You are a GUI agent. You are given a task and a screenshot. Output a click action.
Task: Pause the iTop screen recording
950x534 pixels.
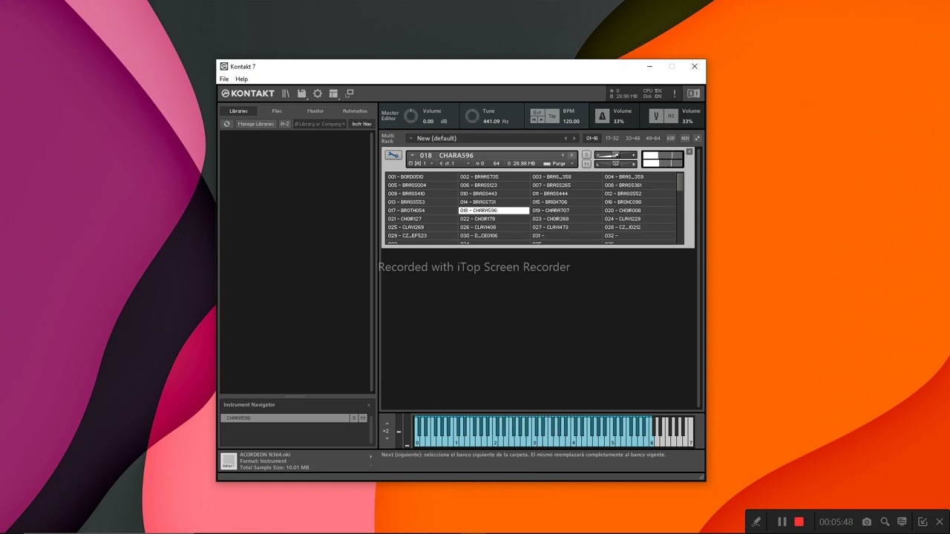pos(782,522)
